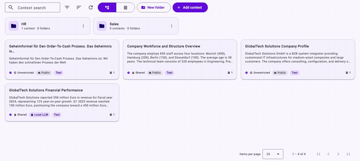Click the Public chip on Company Profile card
This screenshot has width=360, height=161.
(x=280, y=73)
